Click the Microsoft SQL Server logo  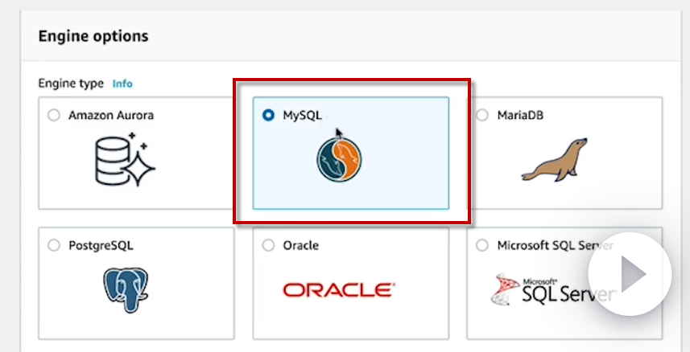552,289
